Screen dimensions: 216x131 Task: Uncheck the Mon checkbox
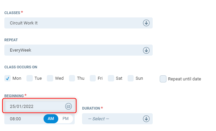pyautogui.click(x=7, y=78)
